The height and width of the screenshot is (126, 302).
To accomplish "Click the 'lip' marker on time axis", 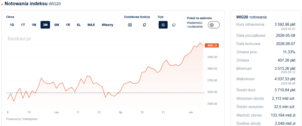I will [120, 112].
